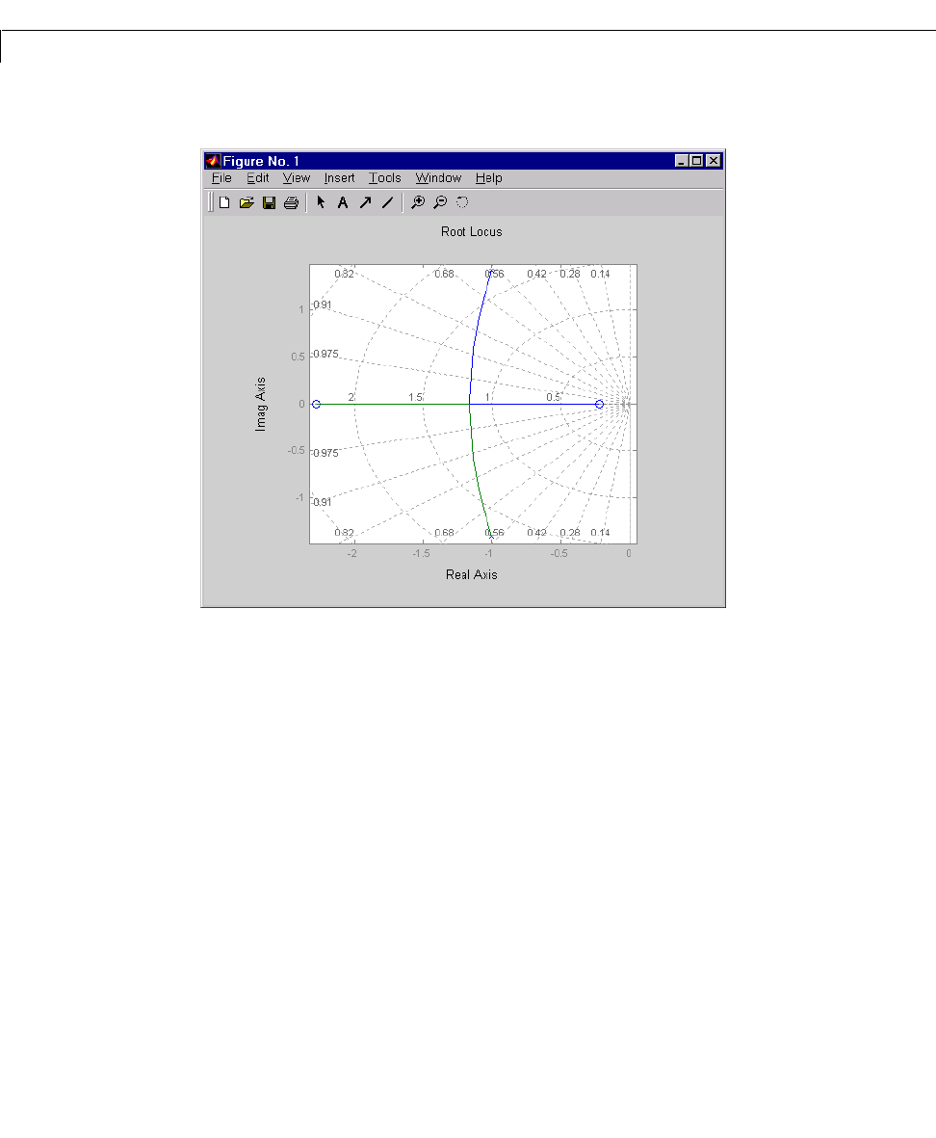The height and width of the screenshot is (1138, 936).
Task: Click the 1.5 natural frequency label
Action: click(x=415, y=397)
